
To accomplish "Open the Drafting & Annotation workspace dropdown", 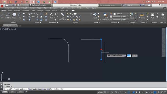I will coord(40,5).
